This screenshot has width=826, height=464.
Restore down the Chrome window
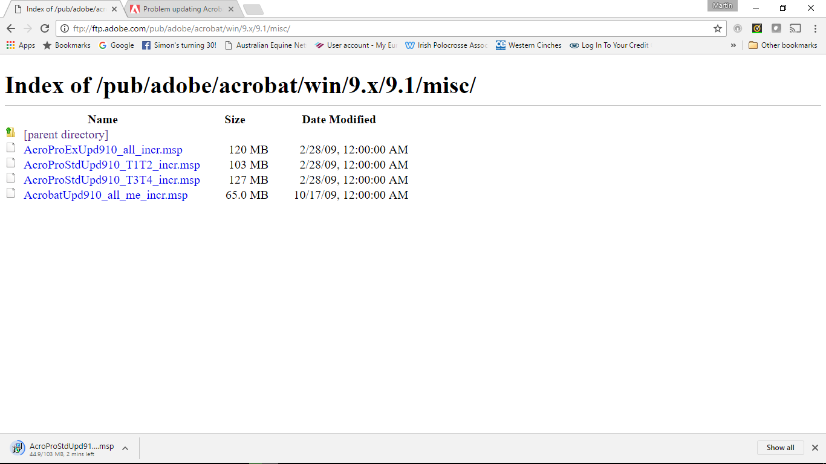point(783,8)
